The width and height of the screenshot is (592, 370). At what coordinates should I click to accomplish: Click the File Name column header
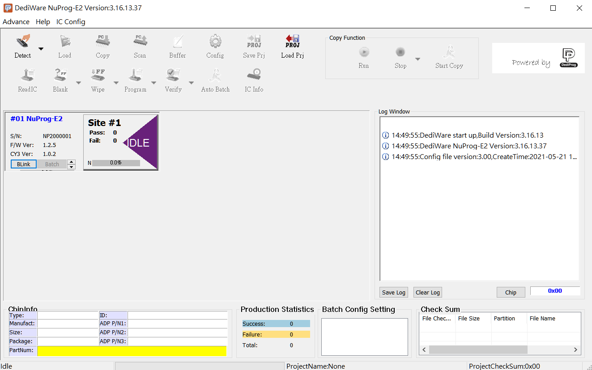click(554, 319)
